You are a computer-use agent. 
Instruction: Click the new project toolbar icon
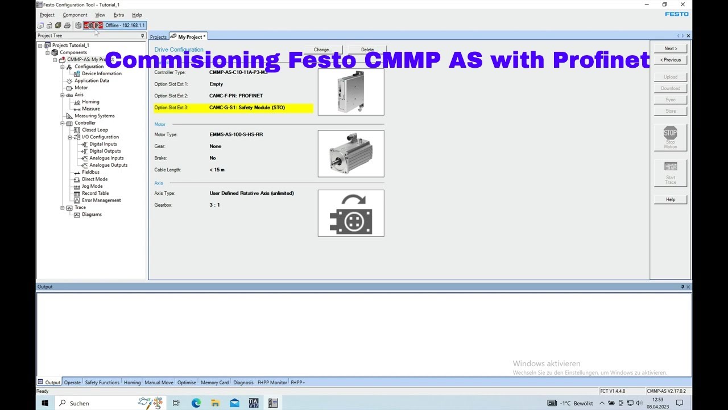click(40, 26)
